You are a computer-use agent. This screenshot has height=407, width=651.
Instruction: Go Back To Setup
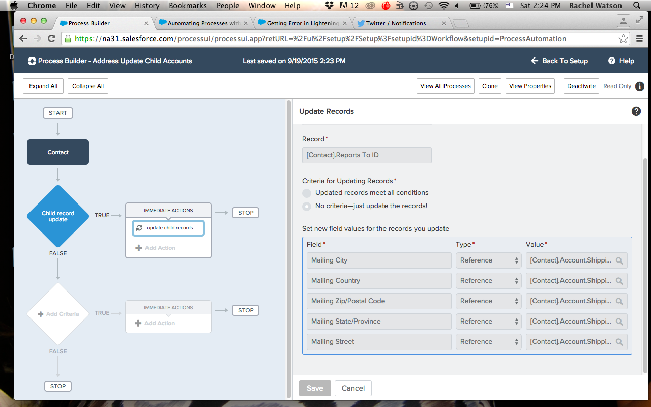(559, 61)
